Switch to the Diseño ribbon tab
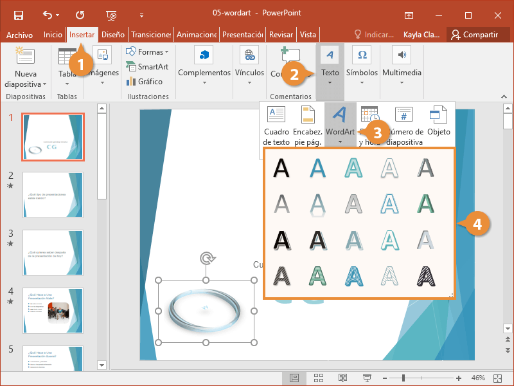The image size is (514, 386). coord(112,35)
